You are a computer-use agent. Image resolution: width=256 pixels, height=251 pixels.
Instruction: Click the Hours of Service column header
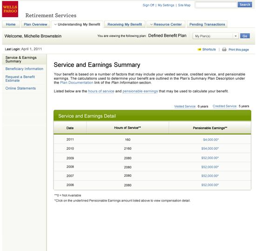coord(128,128)
